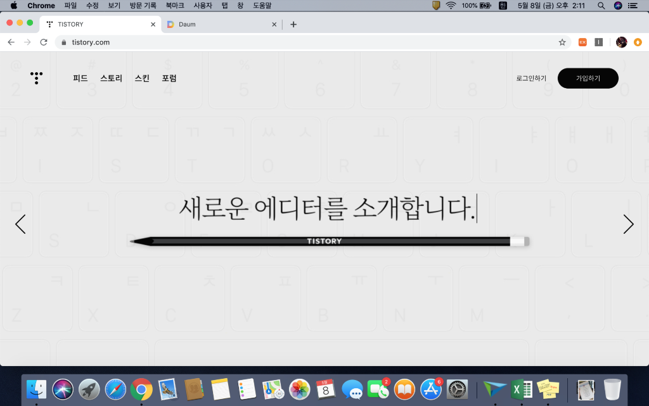This screenshot has height=406, width=649.
Task: Open the 스토리 page link
Action: (112, 78)
